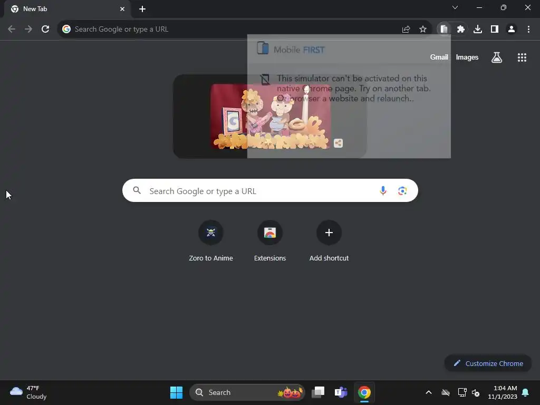Toggle the Chrome side panel
The image size is (540, 405).
495,30
